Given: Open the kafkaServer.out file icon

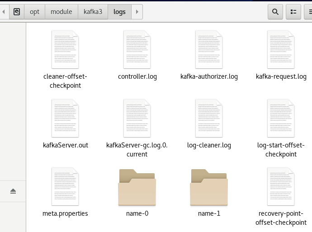Looking at the screenshot, I should [x=65, y=118].
